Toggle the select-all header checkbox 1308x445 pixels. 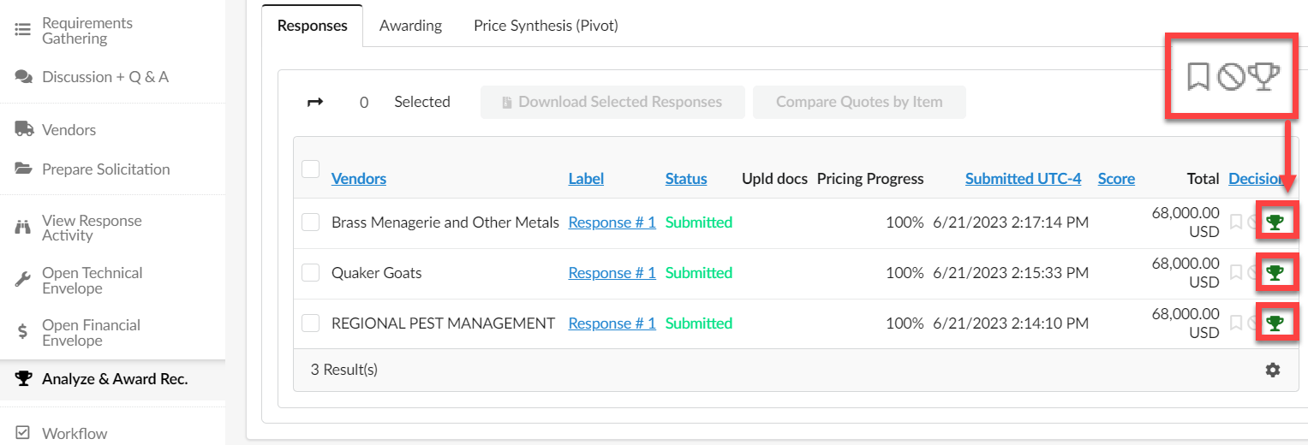coord(310,169)
